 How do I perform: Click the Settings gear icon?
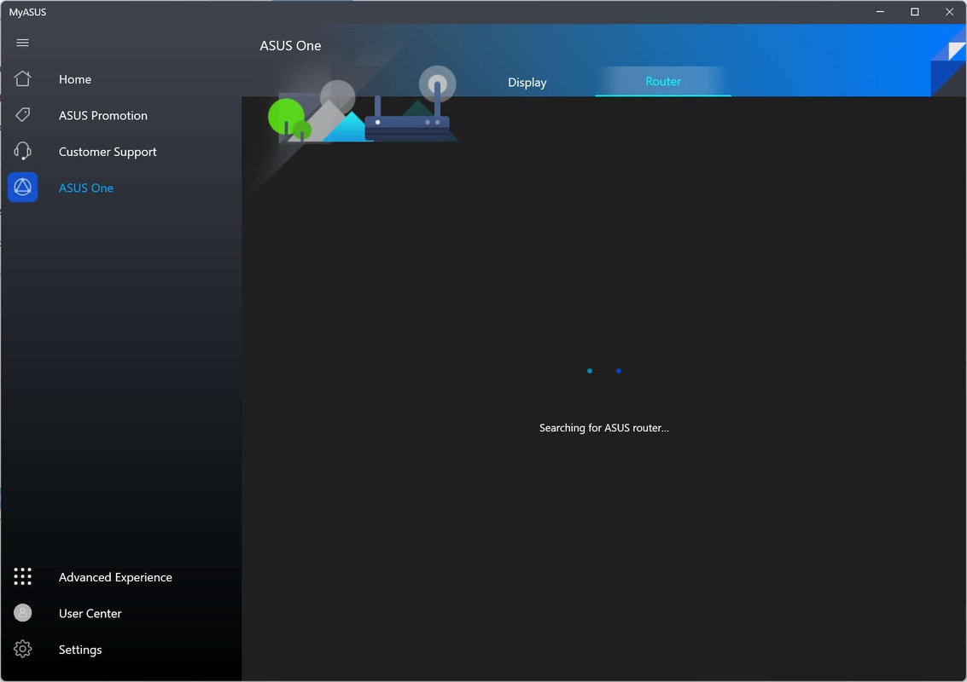tap(23, 649)
